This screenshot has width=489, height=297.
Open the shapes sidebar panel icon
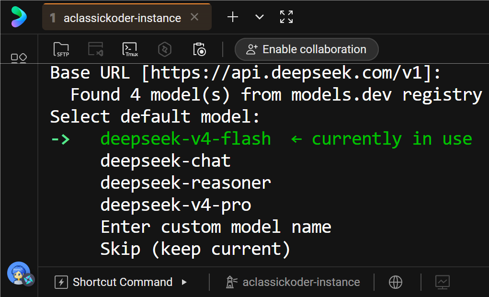[19, 57]
